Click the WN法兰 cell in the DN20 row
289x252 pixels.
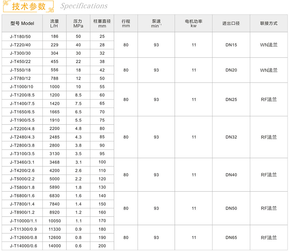[268, 70]
